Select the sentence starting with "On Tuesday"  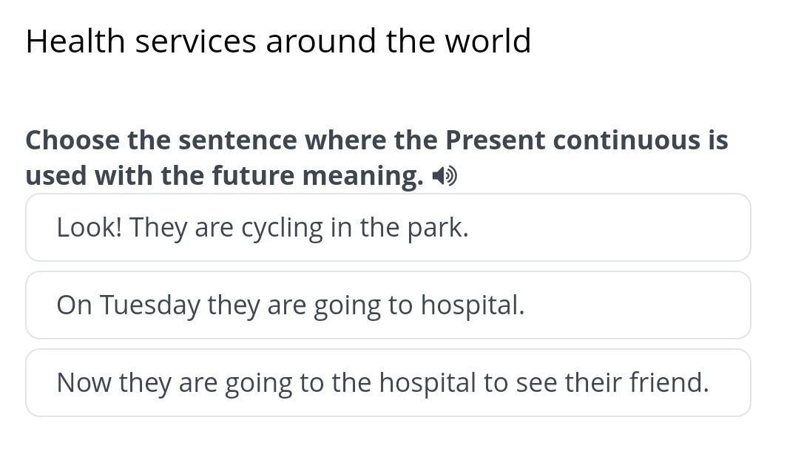[388, 305]
